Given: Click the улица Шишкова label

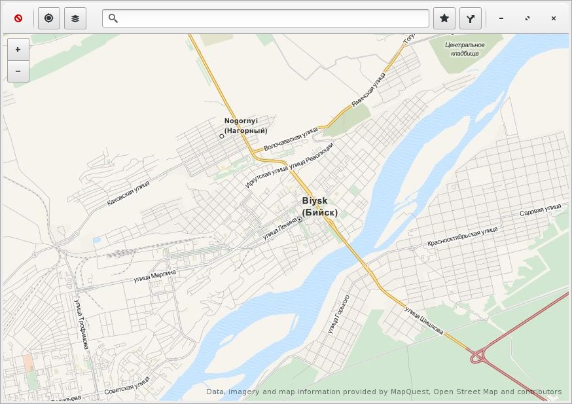Looking at the screenshot, I should [424, 320].
